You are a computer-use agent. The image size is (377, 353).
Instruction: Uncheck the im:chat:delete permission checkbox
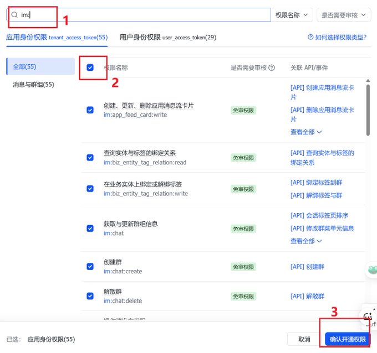[x=90, y=296]
